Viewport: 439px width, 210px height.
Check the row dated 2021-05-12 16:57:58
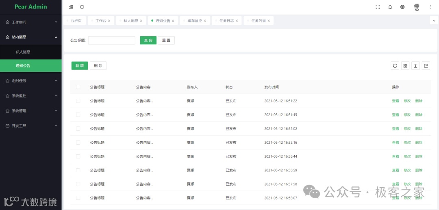[78, 184]
